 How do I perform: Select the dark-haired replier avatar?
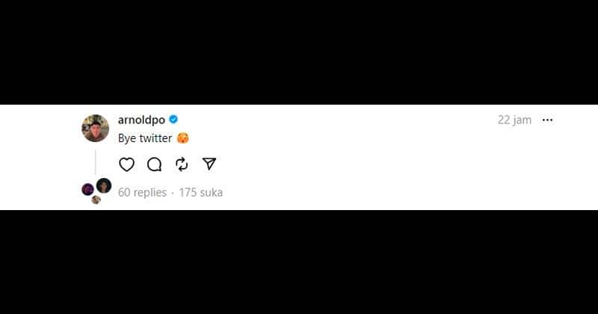pos(104,185)
